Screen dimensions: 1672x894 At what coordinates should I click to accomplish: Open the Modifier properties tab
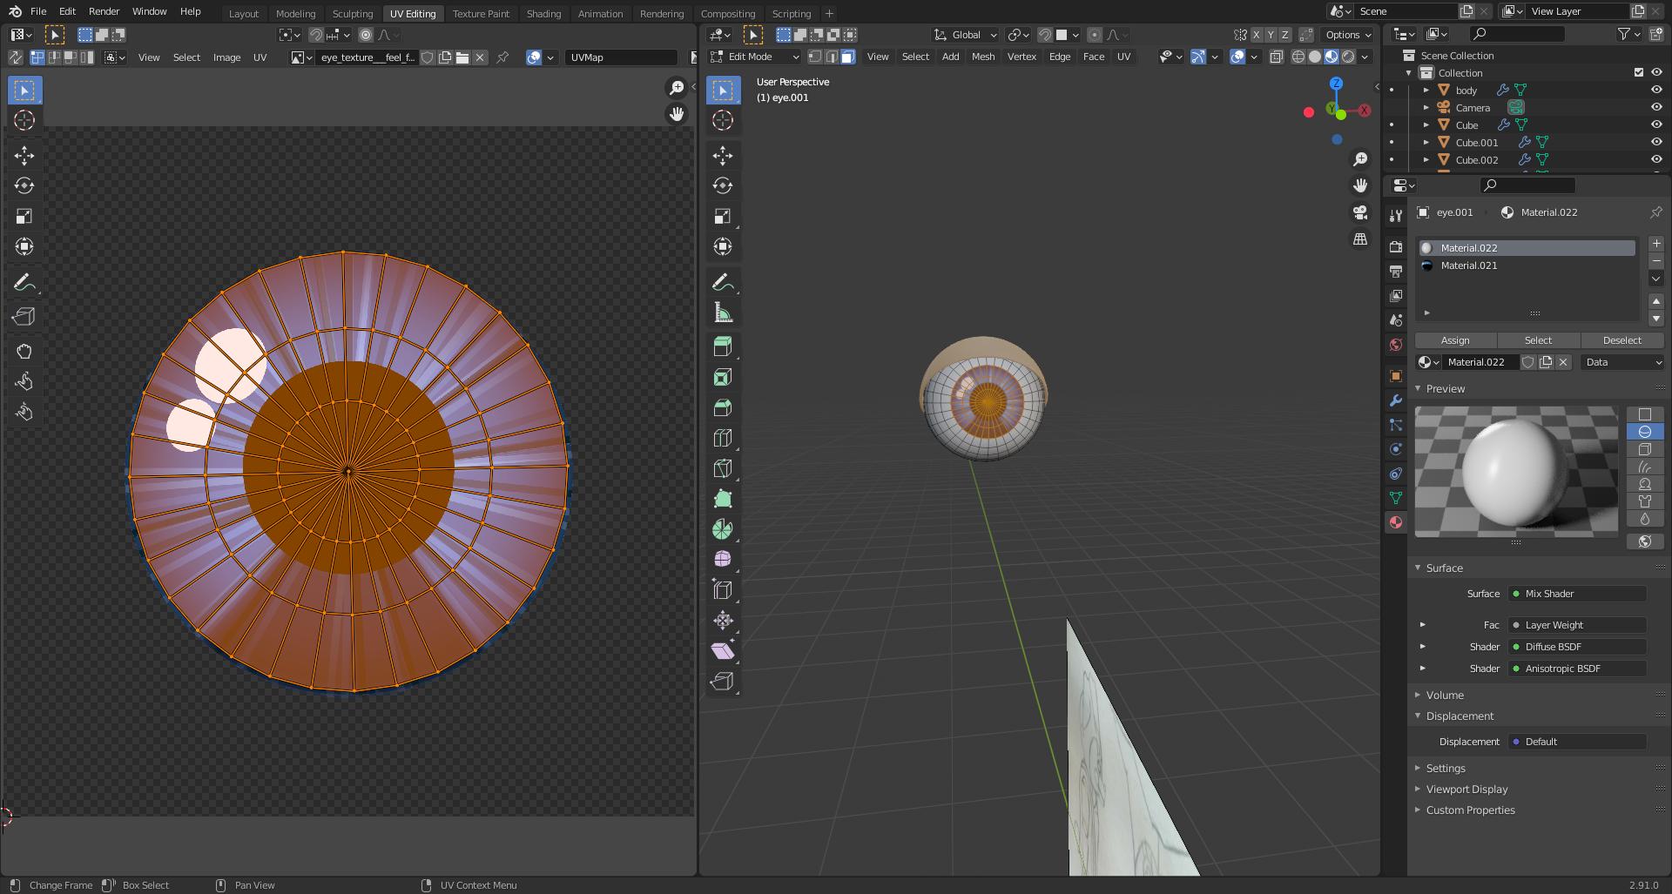tap(1396, 400)
